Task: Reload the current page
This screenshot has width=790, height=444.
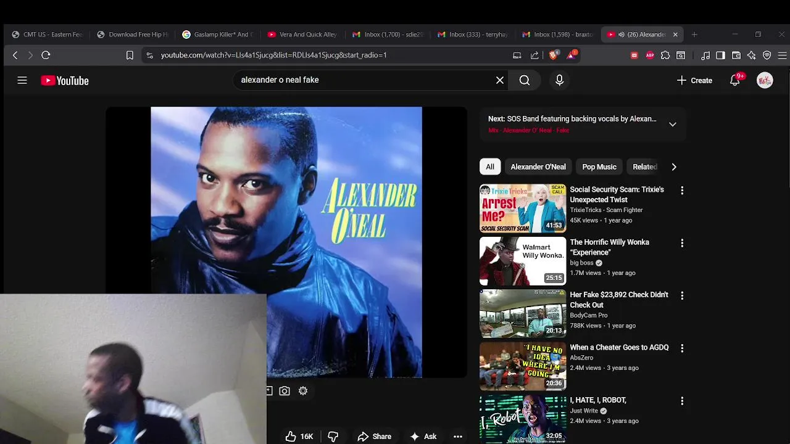Action: click(x=46, y=55)
